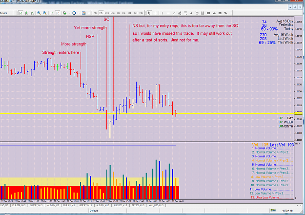Image resolution: width=305 pixels, height=215 pixels.
Task: Click the Expert Advisors toolbar button
Action: (x=4, y=13)
